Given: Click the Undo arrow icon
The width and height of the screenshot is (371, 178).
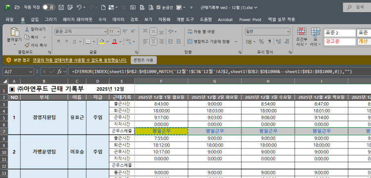Looking at the screenshot, I should coord(79,7).
